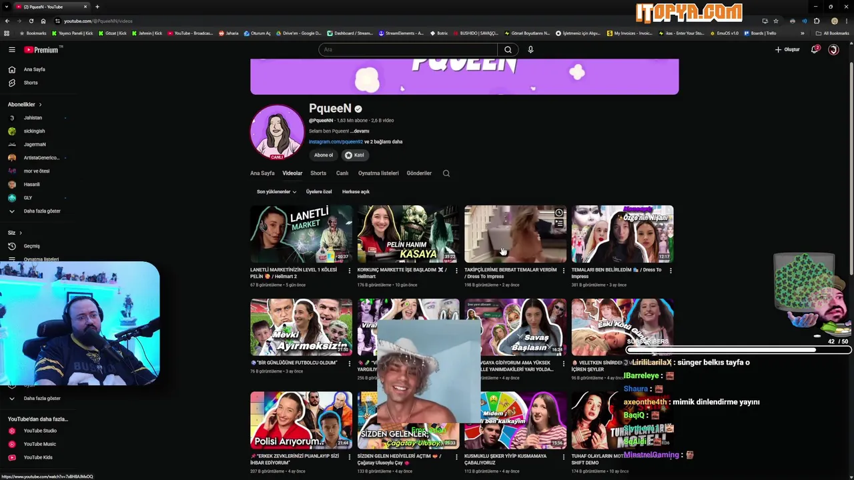Click the Ara search input field
The width and height of the screenshot is (854, 480).
408,49
